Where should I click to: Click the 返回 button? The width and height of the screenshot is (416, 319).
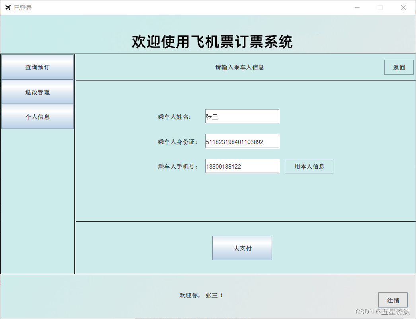click(399, 67)
